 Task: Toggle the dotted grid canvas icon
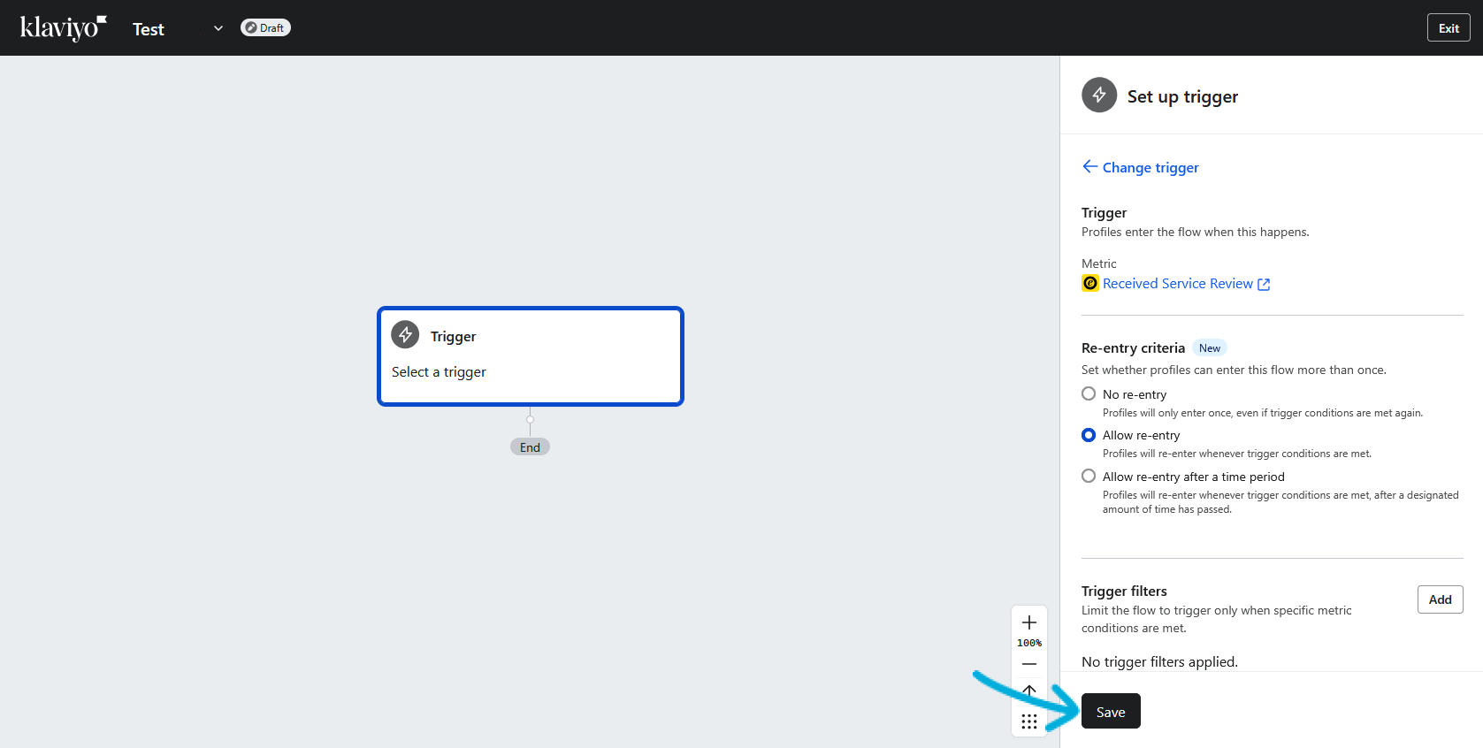(1028, 721)
